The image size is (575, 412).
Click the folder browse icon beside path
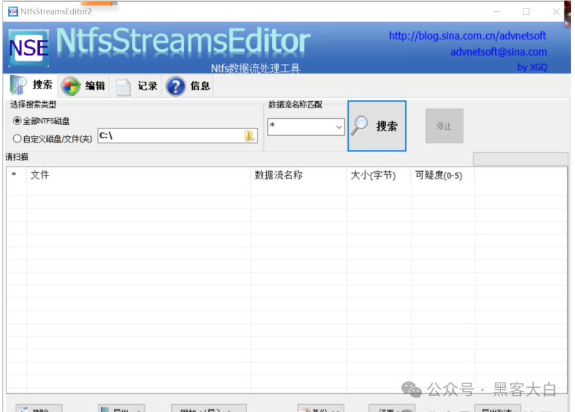pos(250,136)
